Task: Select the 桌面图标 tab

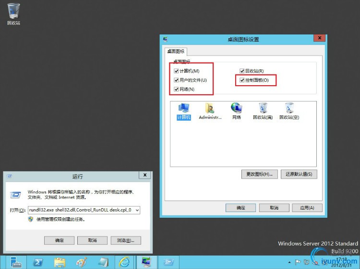Action: pos(176,51)
